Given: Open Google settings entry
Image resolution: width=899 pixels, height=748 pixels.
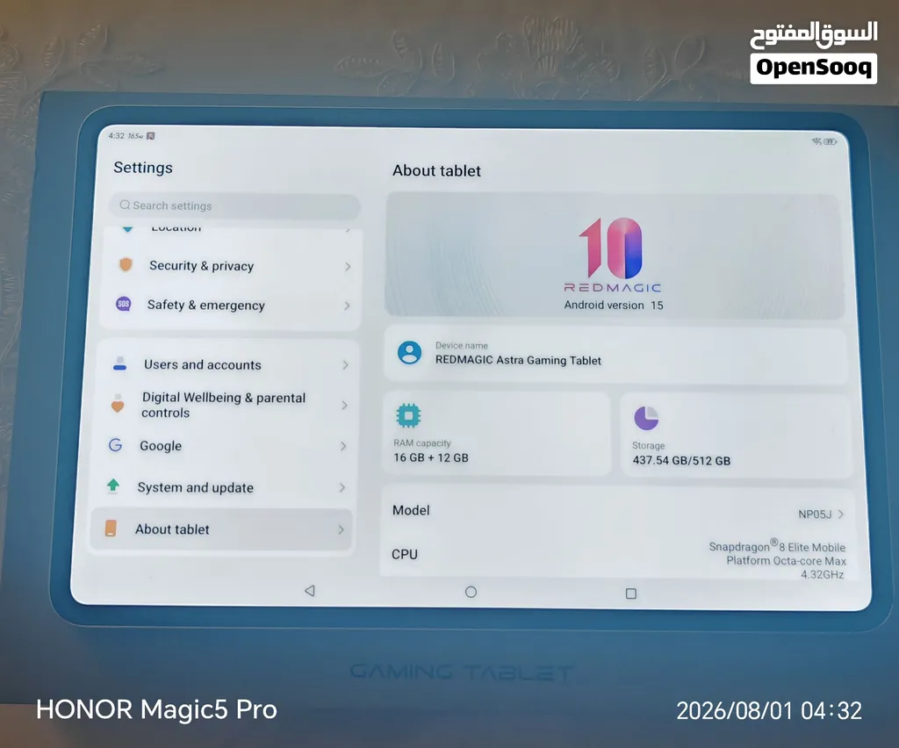Looking at the screenshot, I should coord(224,445).
